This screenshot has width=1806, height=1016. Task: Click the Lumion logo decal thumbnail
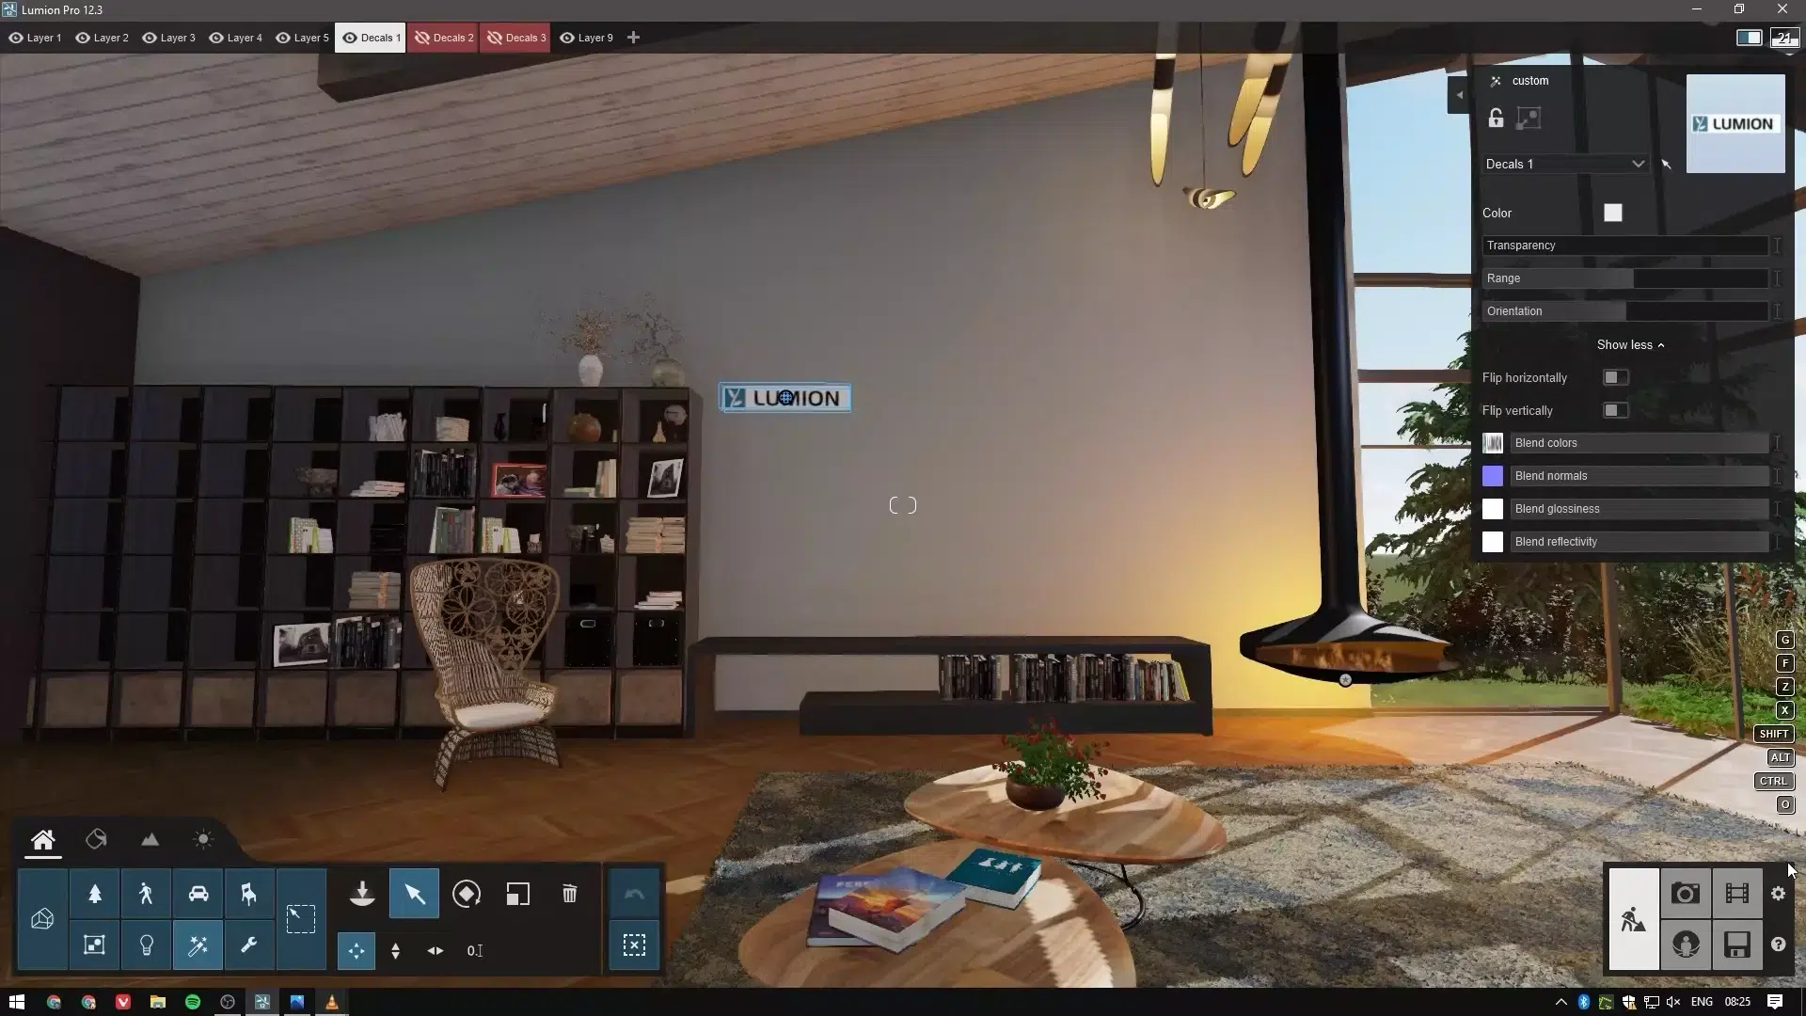(x=1735, y=121)
